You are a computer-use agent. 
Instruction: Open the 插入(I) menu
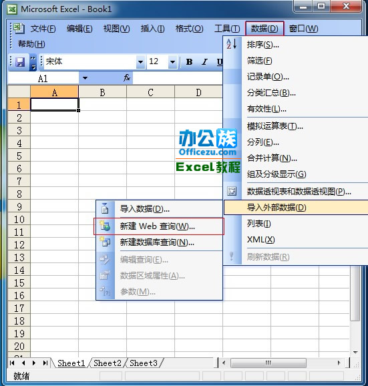tap(153, 29)
